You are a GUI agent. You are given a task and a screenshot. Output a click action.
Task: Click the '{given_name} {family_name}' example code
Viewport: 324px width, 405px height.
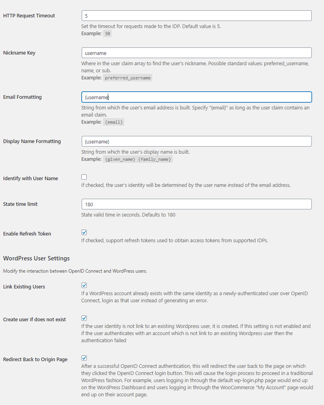tap(138, 160)
